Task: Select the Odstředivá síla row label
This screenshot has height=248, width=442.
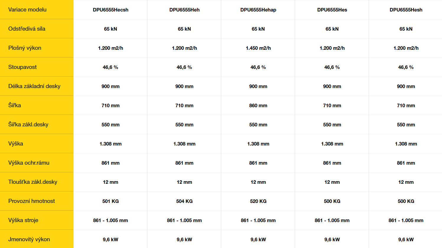Action: (x=27, y=29)
